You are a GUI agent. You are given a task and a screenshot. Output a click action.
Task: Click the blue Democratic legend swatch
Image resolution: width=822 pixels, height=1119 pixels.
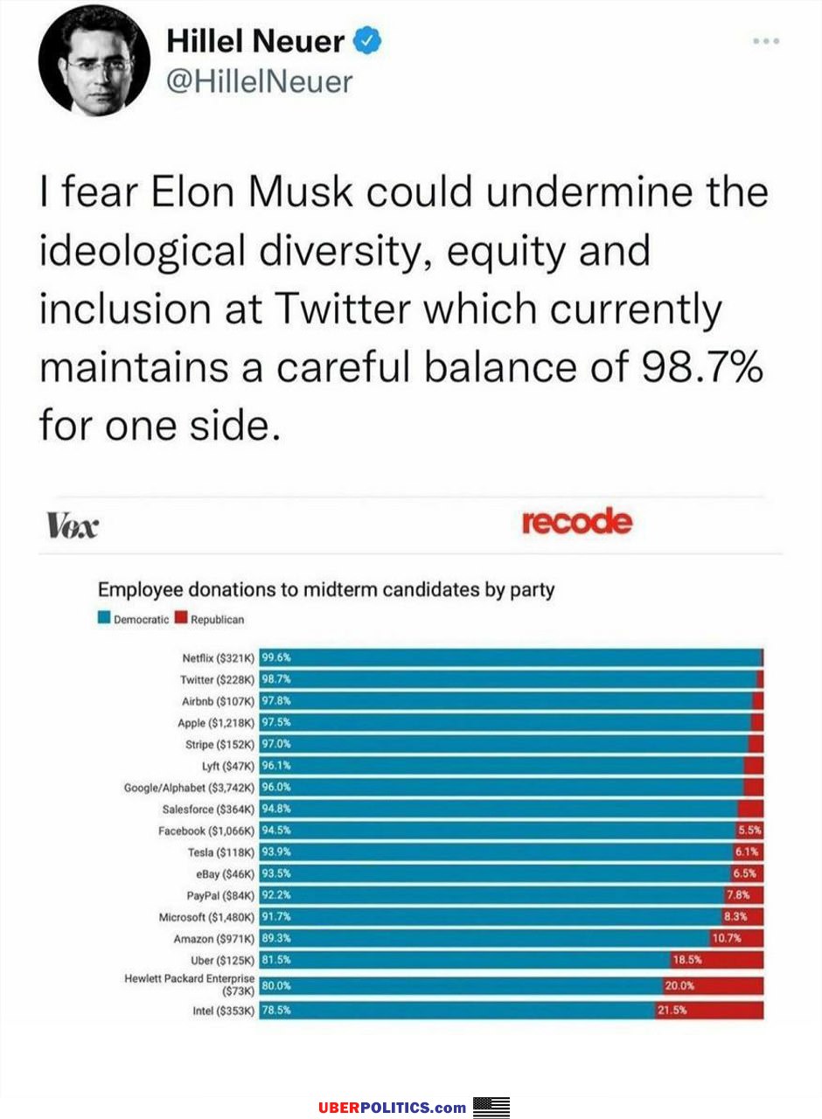tap(104, 619)
